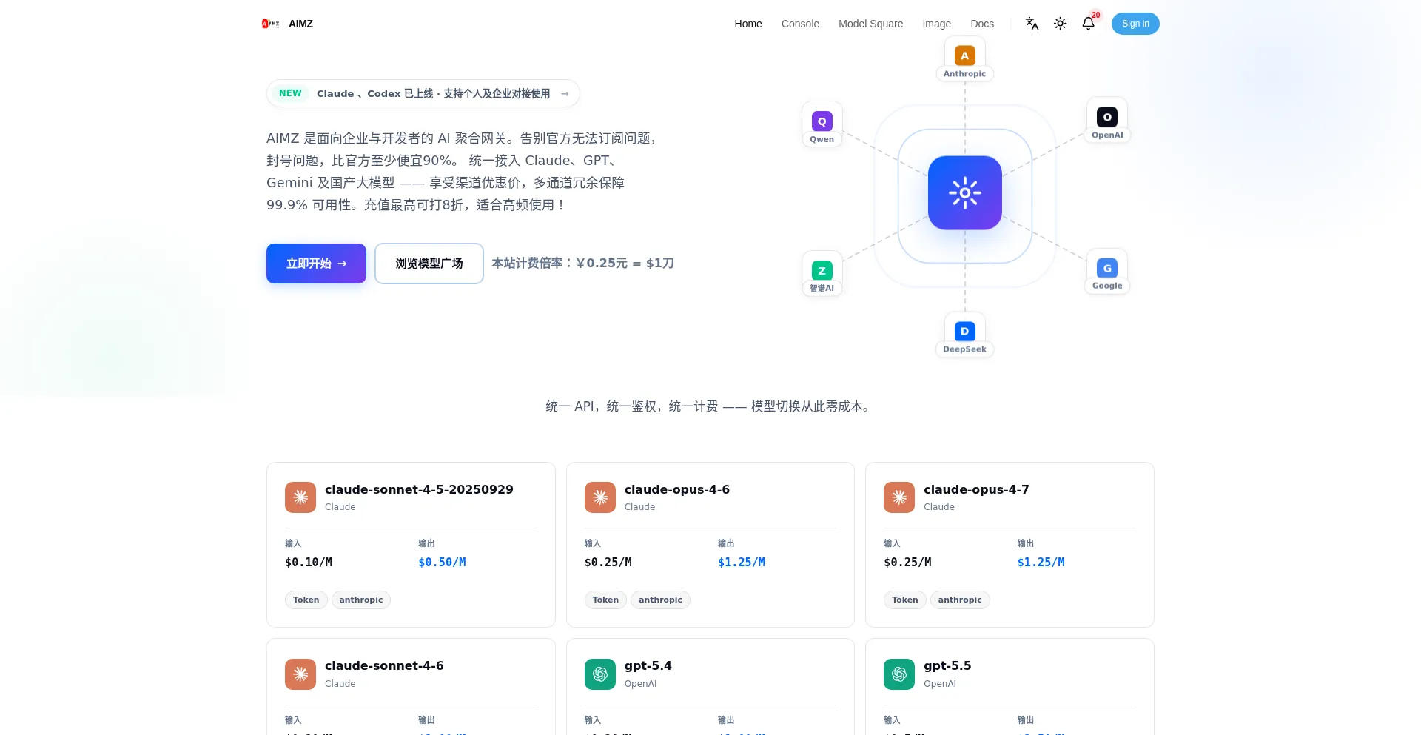Click the $0.25/M input price on claude-opus-4-7
This screenshot has width=1421, height=735.
(x=907, y=563)
